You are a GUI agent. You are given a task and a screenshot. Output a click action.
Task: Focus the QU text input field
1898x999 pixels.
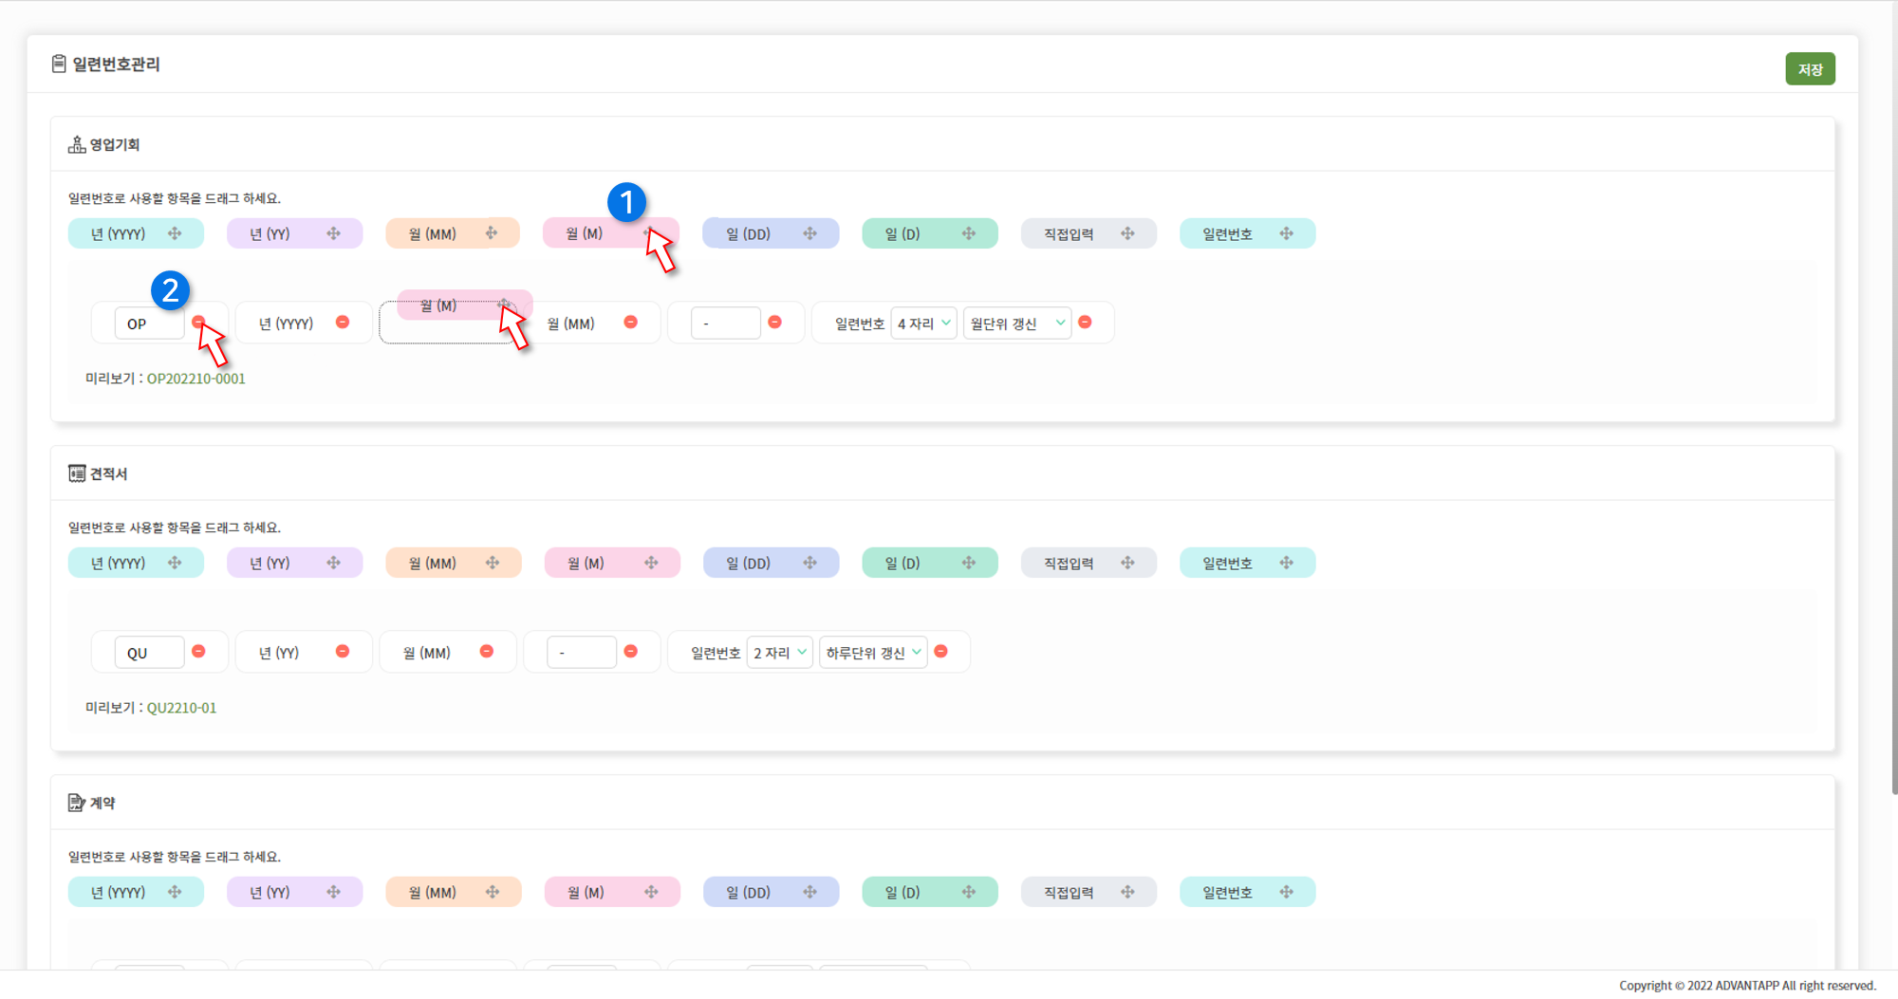pos(149,653)
